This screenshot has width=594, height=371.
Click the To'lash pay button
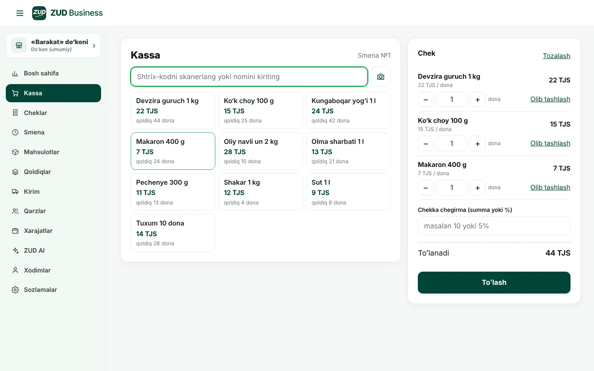point(494,282)
